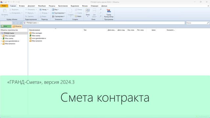Screen dimensions: 210x118
Task: Click the Создать new document icon
Action: pos(71,11)
